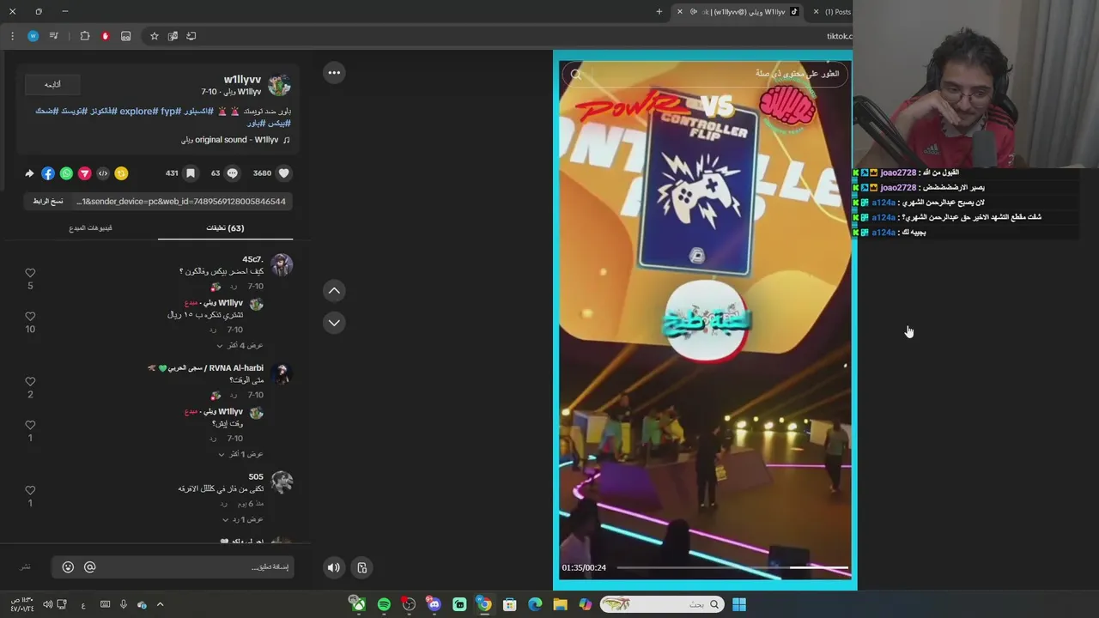
Task: Click the install app icon in address bar
Action: [191, 36]
